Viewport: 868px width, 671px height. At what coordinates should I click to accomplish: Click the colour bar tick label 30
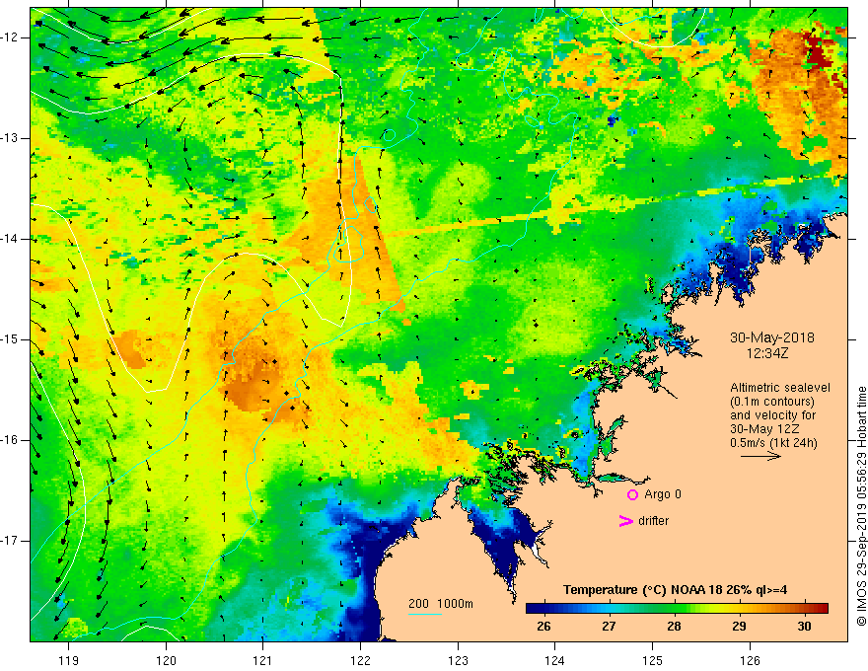(804, 627)
